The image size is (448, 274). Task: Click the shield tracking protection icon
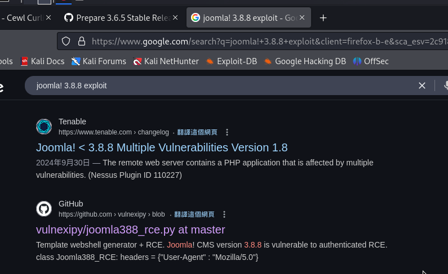(x=66, y=41)
